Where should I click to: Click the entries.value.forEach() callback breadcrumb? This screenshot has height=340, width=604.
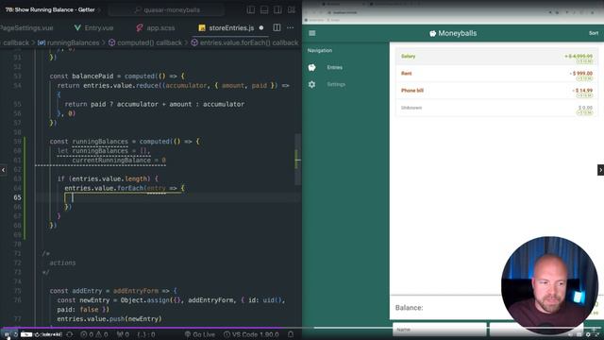(245, 42)
